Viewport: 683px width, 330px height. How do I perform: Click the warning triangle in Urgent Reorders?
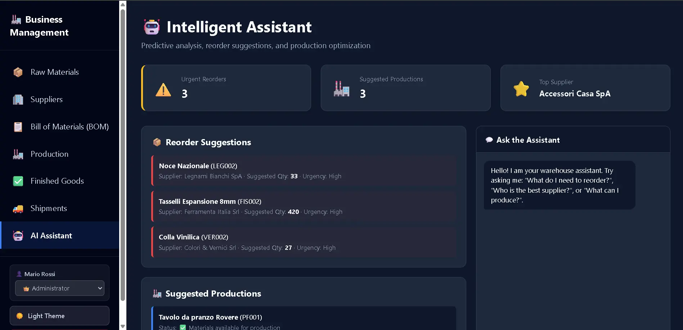163,90
